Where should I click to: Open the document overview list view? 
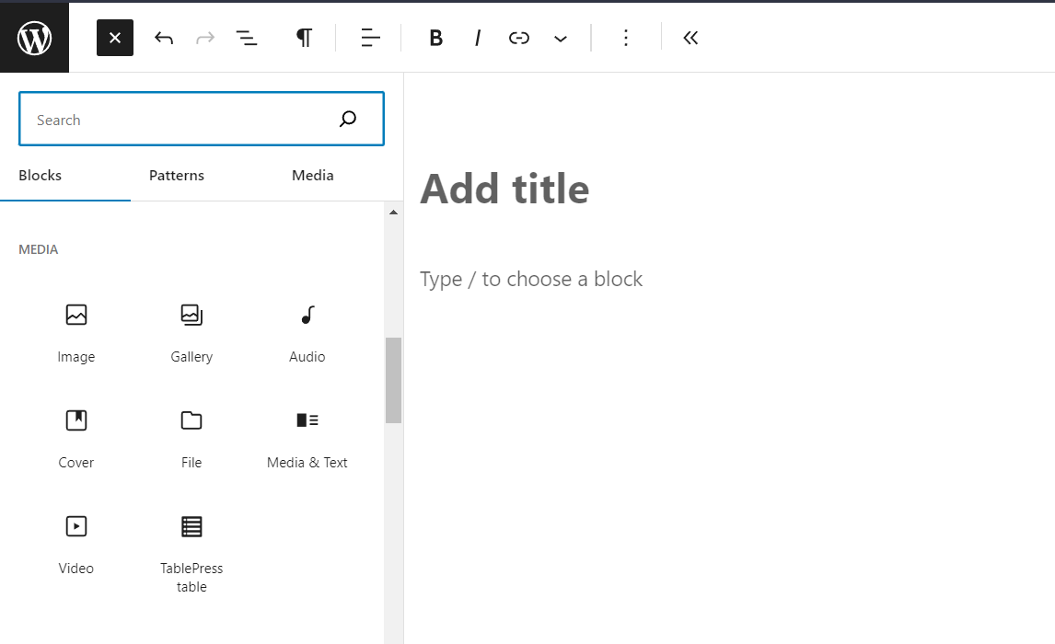click(247, 38)
